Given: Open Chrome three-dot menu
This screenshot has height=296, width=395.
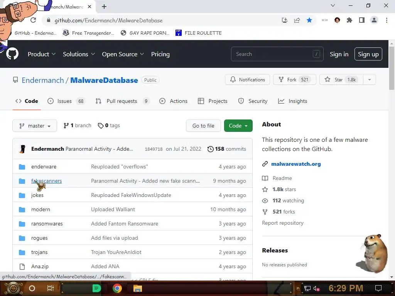Looking at the screenshot, I should [387, 20].
